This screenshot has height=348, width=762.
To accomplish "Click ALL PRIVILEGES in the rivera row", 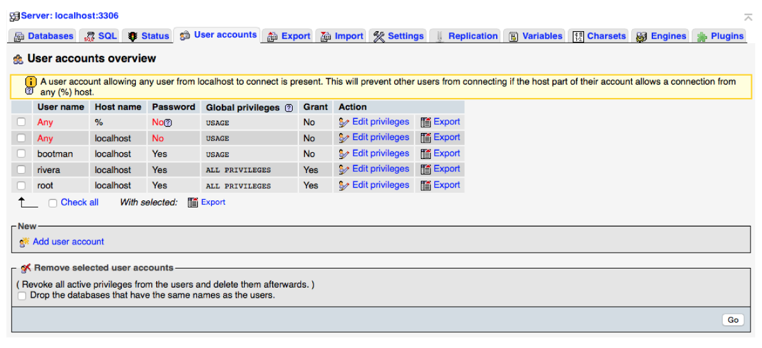I will 238,170.
